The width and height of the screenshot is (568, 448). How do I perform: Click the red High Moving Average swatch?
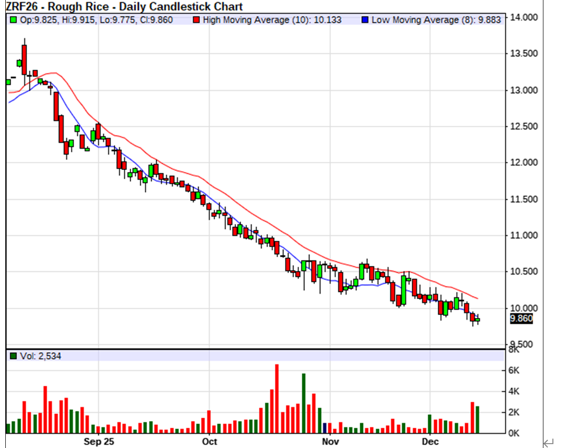tap(196, 20)
